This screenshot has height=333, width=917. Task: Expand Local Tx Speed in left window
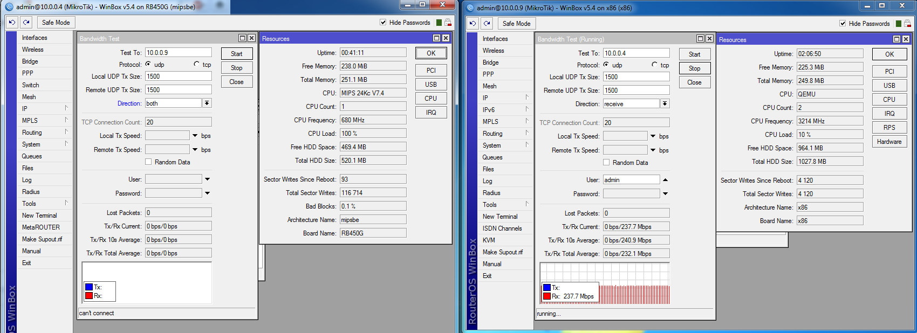pyautogui.click(x=195, y=135)
